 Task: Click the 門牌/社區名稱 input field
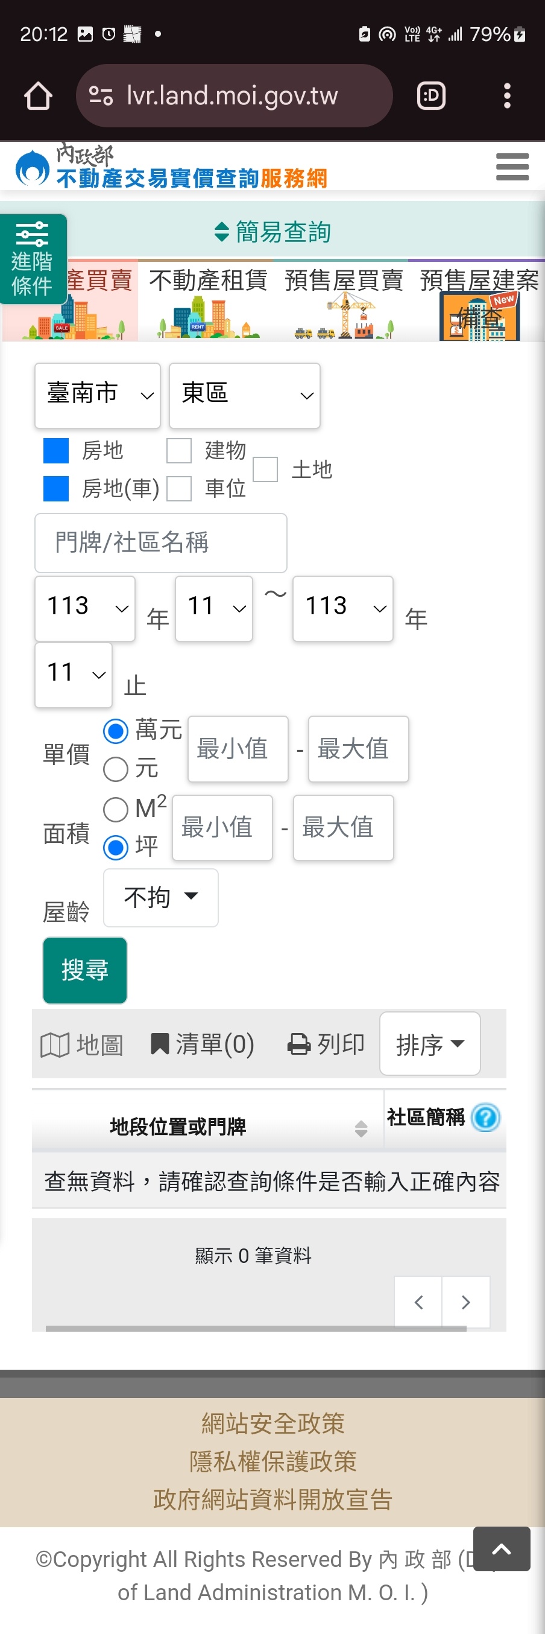pyautogui.click(x=161, y=543)
